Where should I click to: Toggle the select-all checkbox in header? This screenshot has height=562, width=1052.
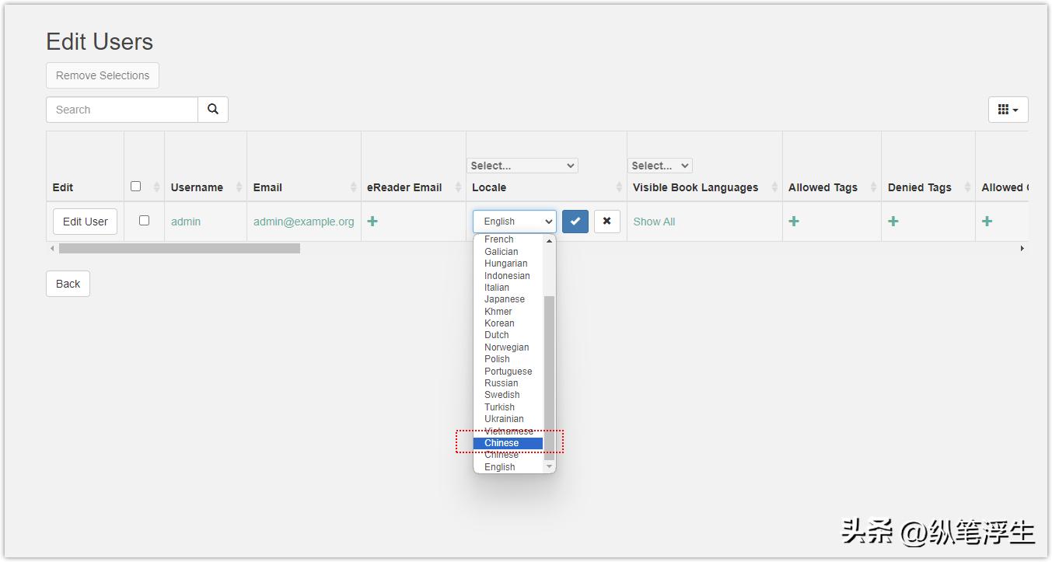pos(136,187)
